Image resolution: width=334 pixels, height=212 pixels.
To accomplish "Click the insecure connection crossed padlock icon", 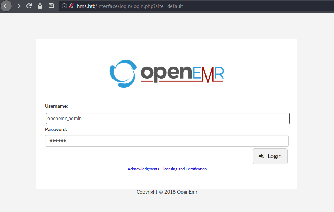I will pos(71,6).
